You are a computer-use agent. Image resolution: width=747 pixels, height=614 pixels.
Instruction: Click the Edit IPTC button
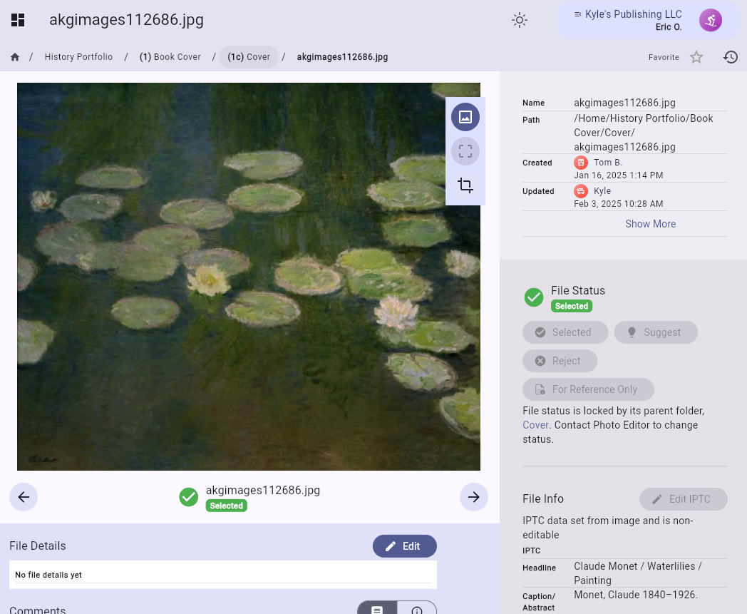click(683, 499)
